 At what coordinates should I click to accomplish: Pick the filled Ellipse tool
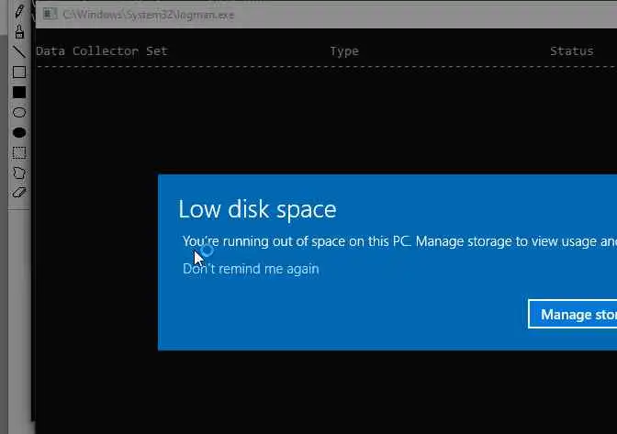(x=19, y=133)
